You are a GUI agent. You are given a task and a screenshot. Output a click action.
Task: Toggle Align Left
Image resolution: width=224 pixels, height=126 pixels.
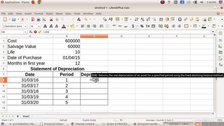83,26
